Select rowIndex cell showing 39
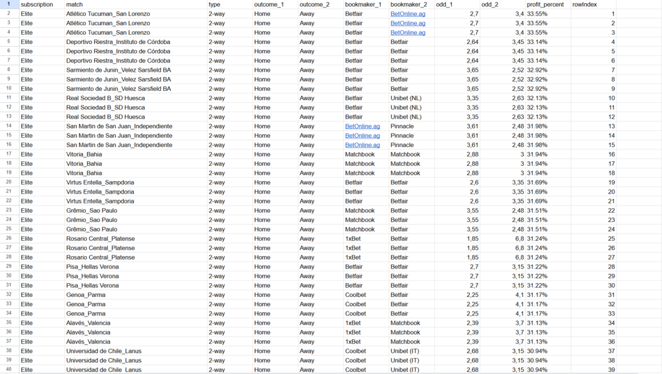This screenshot has width=662, height=374. (593, 369)
